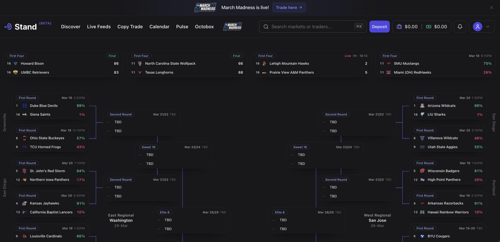Select Duke Blue Devils 99% odds
500x242 pixels.
[x=81, y=106]
